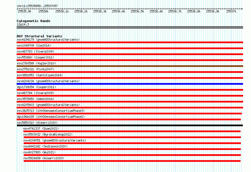
Task: Open nsv553860 (Cooper2011) variant label
Action: (x=36, y=57)
